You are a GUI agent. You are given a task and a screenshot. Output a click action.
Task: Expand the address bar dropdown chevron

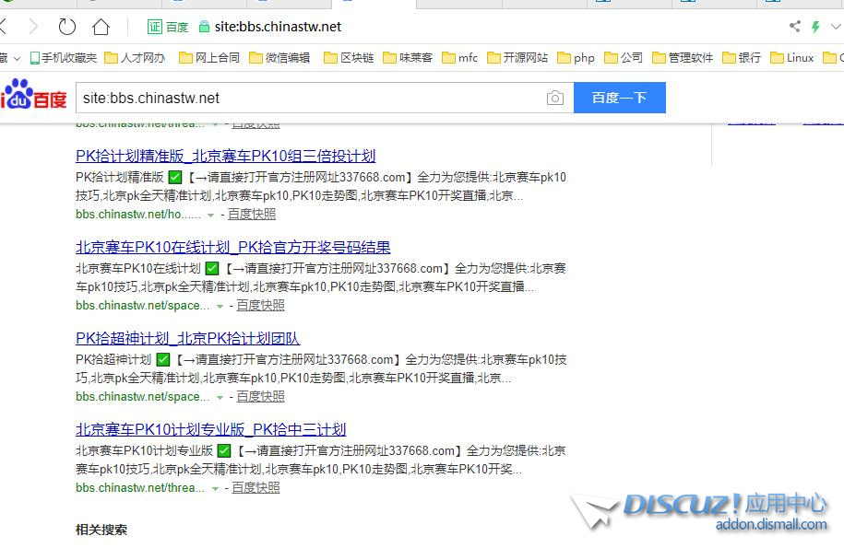tap(836, 27)
